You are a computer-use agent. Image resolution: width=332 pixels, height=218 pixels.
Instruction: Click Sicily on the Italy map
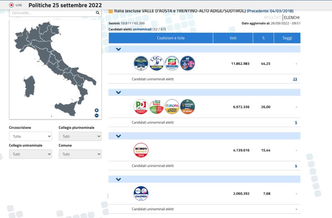pyautogui.click(x=67, y=109)
